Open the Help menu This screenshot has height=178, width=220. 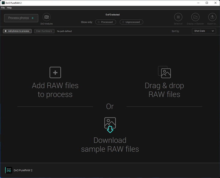(x=9, y=8)
